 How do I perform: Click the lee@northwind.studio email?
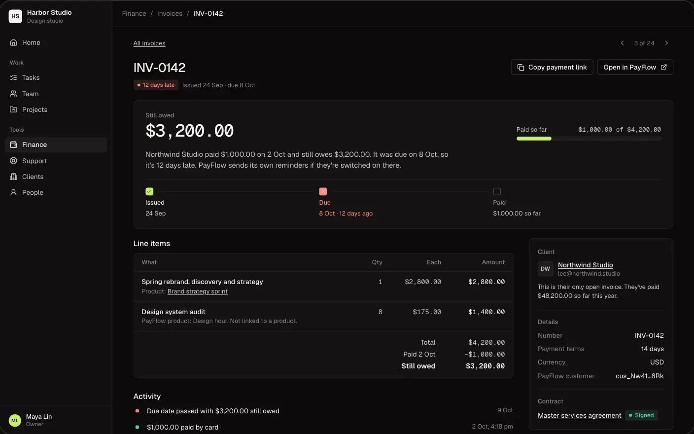(x=589, y=274)
